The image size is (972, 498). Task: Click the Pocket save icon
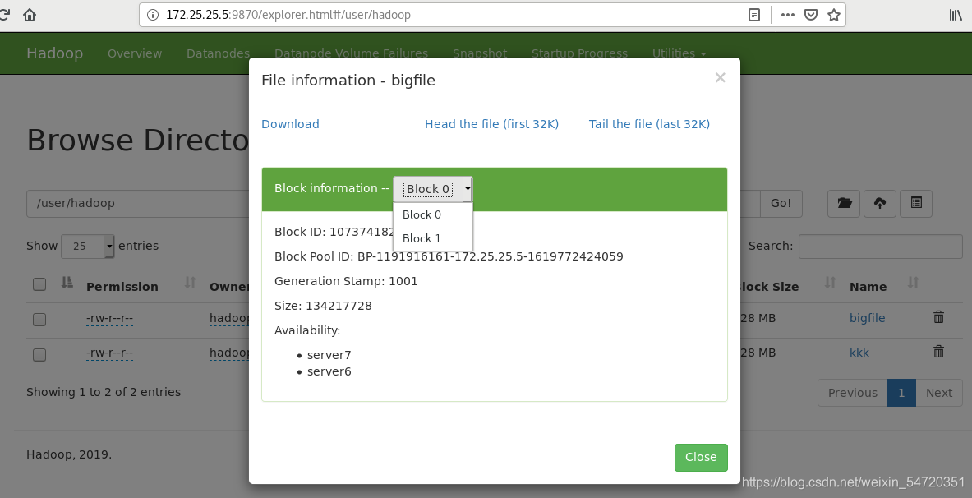click(811, 15)
